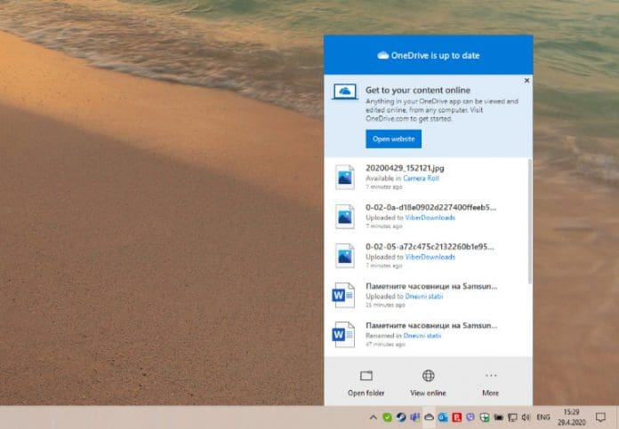Click '7 minutes ago' under 20200429_152121.jpg
619x429 pixels.
(x=383, y=187)
